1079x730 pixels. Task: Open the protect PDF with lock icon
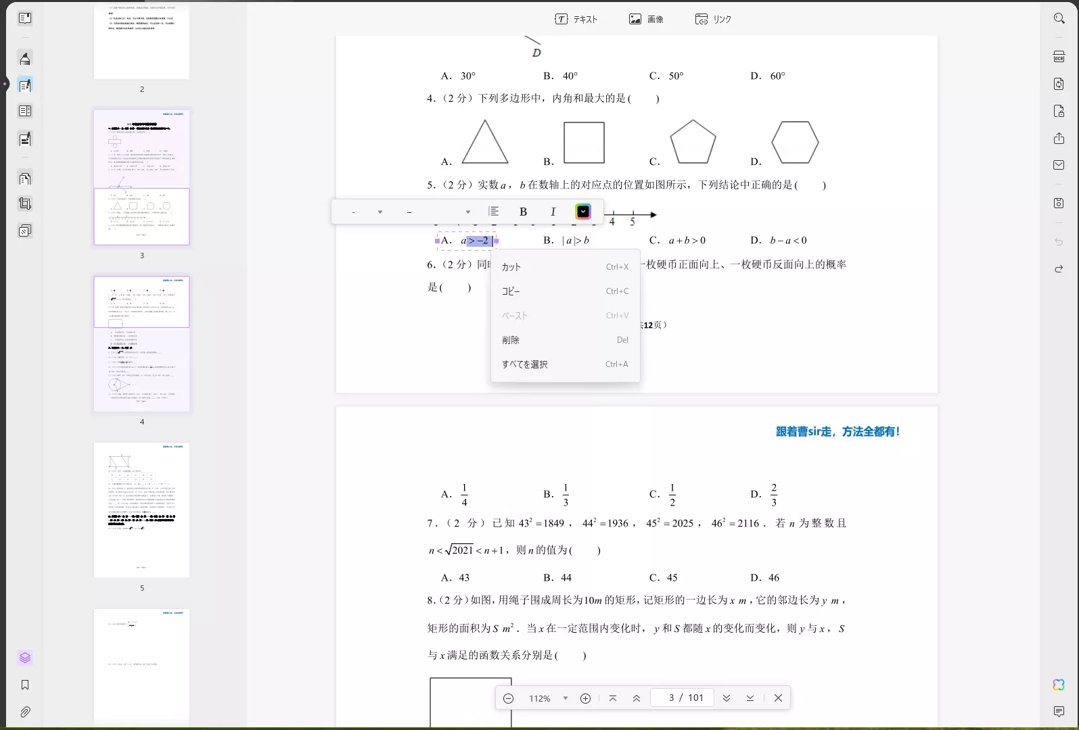(1059, 111)
